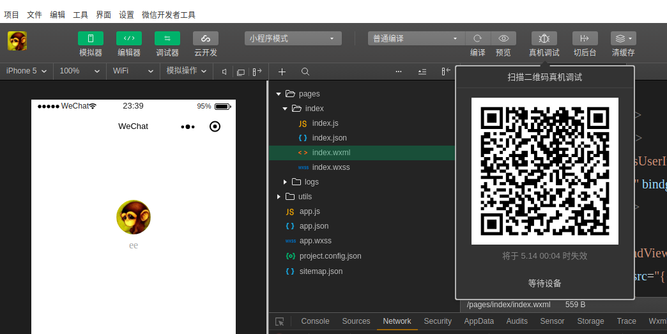Click the hide file tree icon
667x334 pixels.
pos(446,72)
